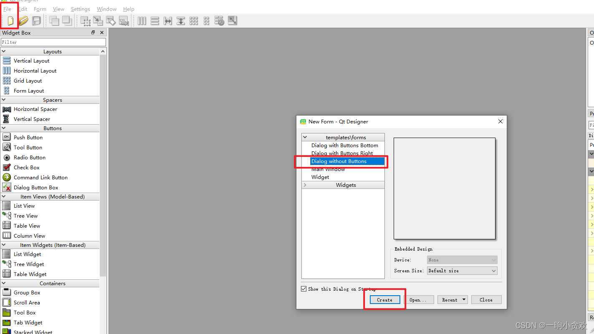Click the Bring to Front toolbar icon
The width and height of the screenshot is (594, 334).
coord(67,20)
